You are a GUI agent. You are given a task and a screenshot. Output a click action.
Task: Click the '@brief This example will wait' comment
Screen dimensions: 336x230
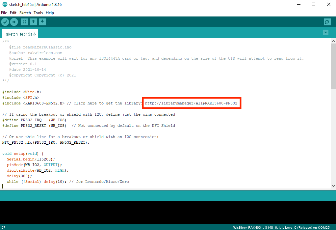156,58
